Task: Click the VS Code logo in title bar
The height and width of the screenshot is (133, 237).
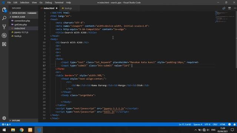Action: point(3,3)
